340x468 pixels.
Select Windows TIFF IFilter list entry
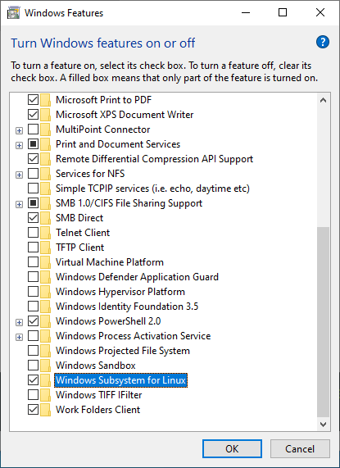pos(98,395)
